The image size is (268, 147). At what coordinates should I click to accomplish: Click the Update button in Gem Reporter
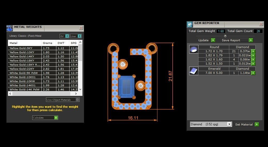206,40
